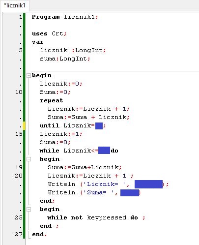199x245 pixels.
Task: Collapse the main begin block fold marker
Action: click(28, 75)
